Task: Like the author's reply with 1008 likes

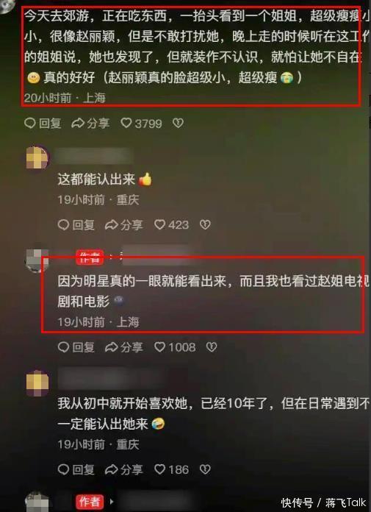Action: [x=175, y=347]
